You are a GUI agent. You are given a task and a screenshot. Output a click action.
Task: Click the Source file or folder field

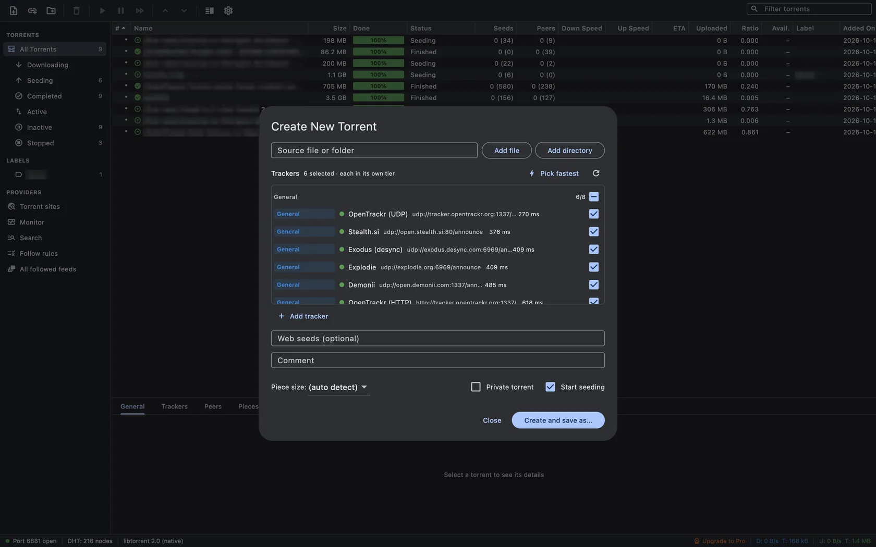point(374,151)
